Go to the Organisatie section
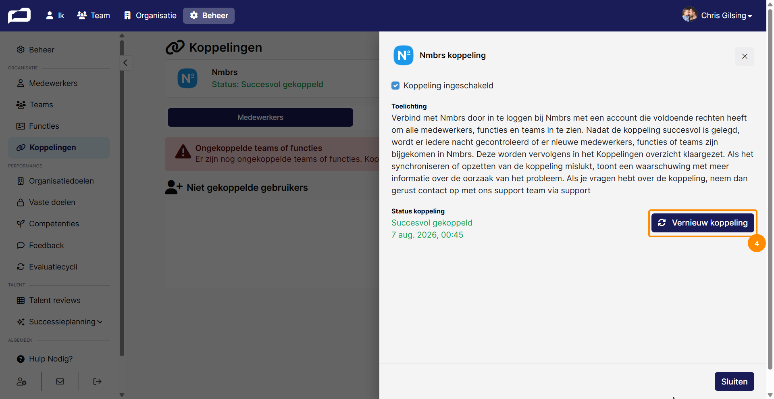 tap(150, 16)
